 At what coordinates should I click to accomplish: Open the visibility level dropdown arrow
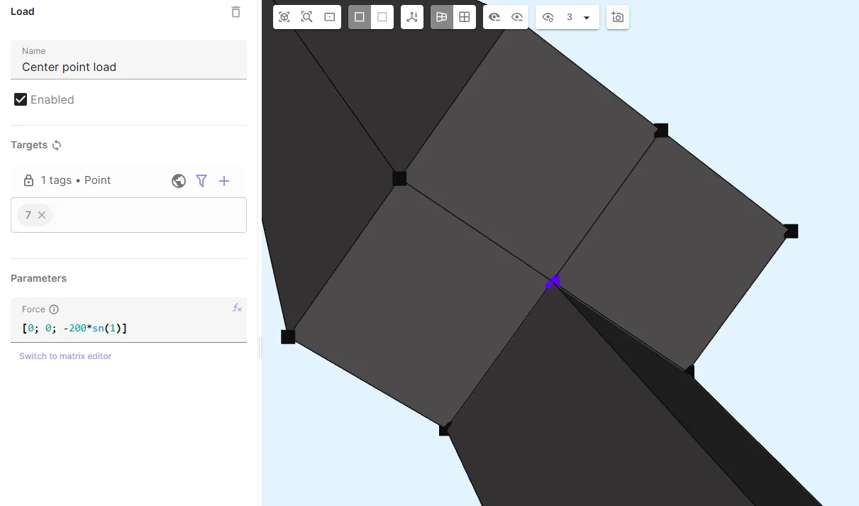click(587, 18)
